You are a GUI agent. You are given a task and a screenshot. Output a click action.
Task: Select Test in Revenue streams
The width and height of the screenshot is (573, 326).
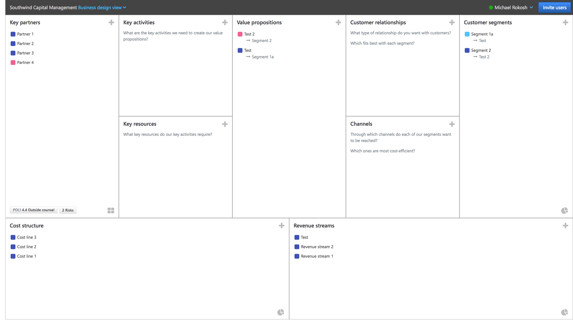(x=304, y=237)
